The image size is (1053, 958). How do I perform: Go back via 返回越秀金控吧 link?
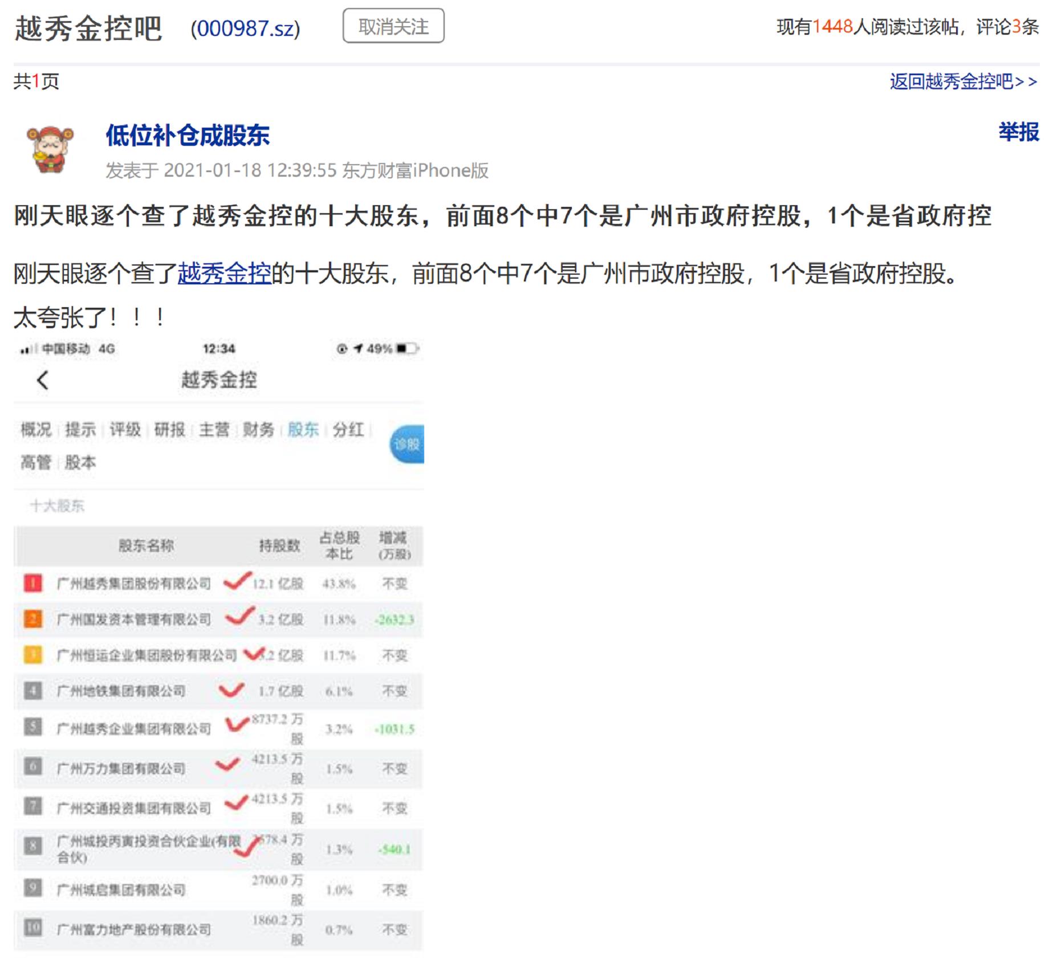pos(964,81)
